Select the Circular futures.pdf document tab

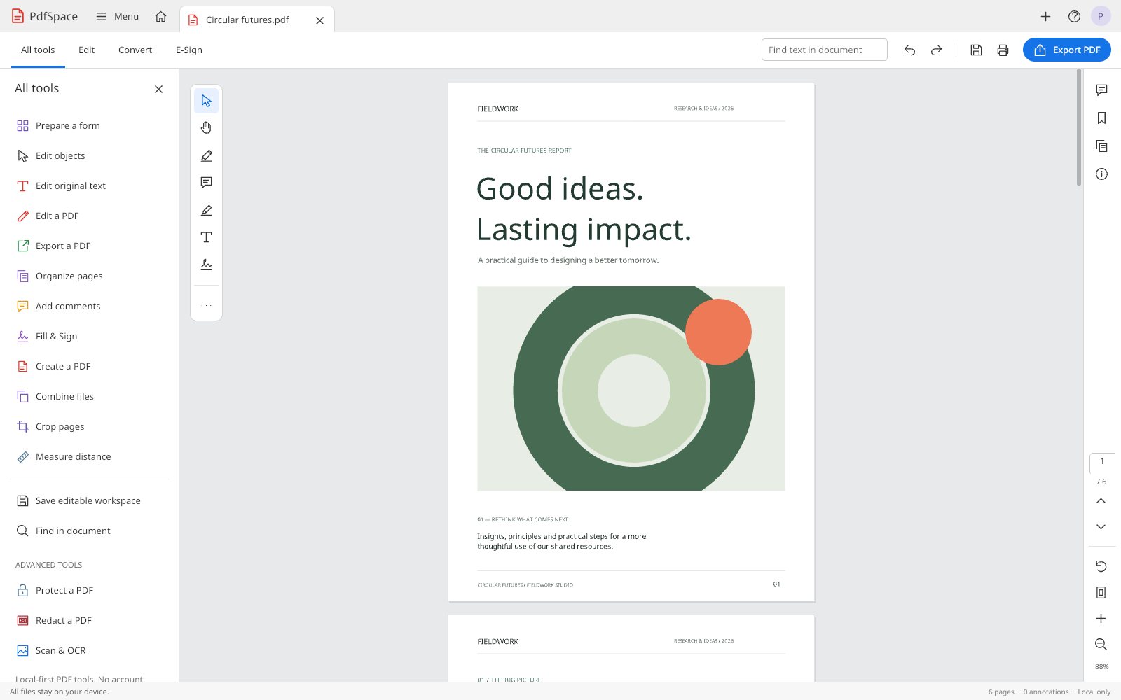click(x=247, y=20)
